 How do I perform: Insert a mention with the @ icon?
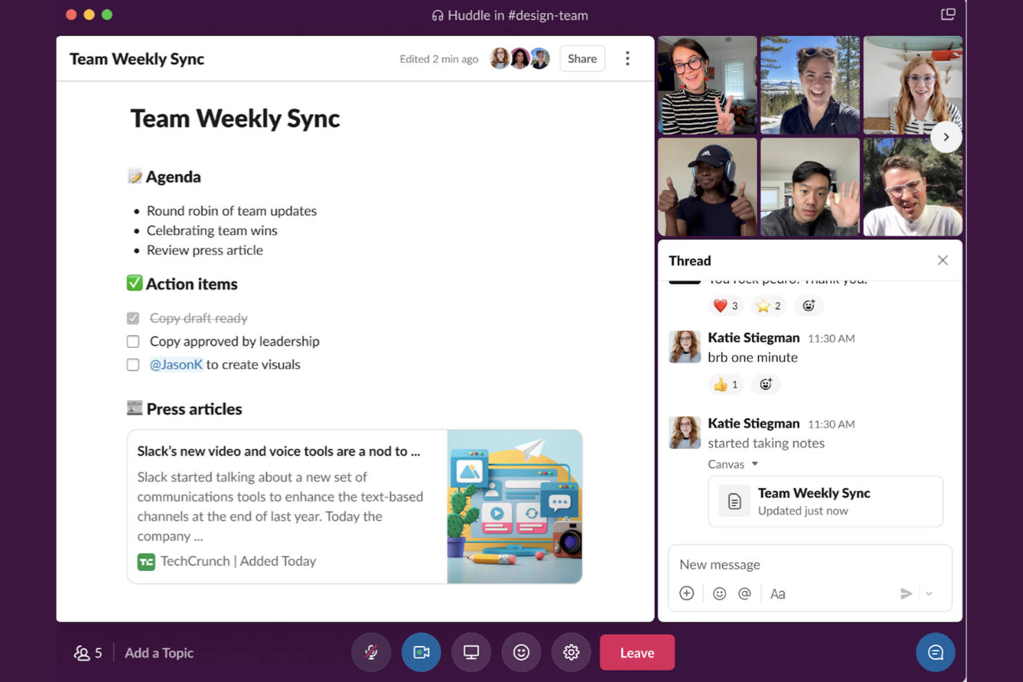click(x=744, y=594)
